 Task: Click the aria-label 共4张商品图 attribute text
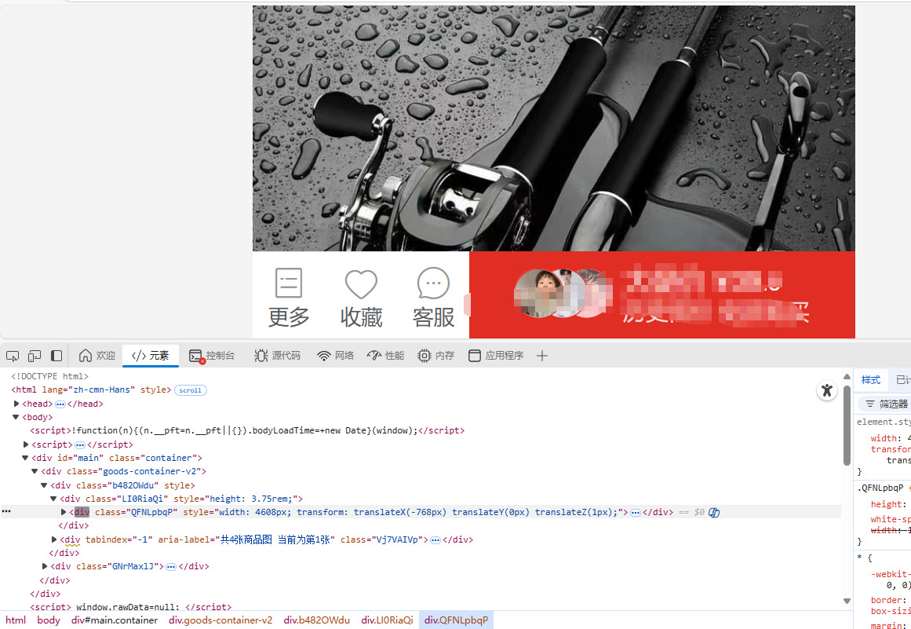245,539
